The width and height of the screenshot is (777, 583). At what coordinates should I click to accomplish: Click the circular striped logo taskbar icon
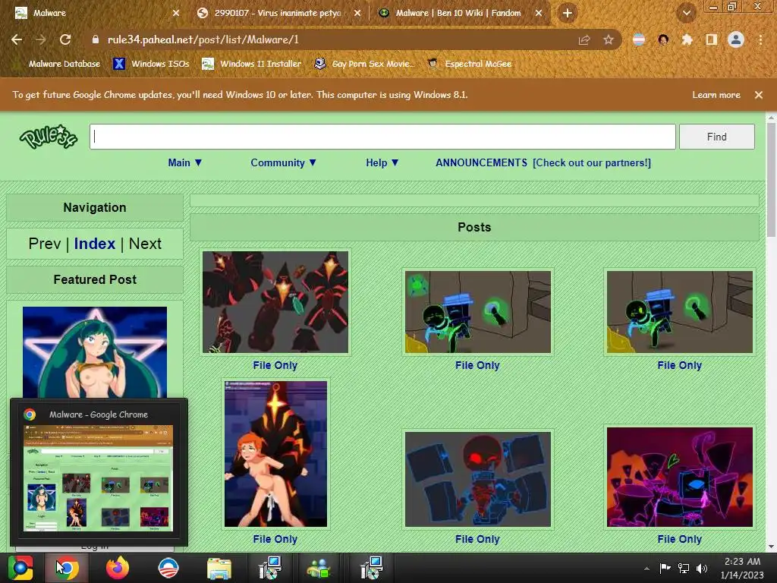coord(168,568)
